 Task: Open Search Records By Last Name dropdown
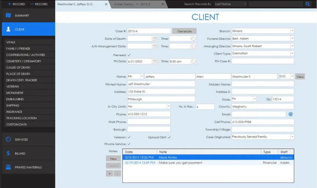click(231, 4)
